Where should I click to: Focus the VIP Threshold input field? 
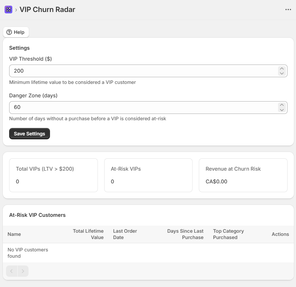click(141, 71)
